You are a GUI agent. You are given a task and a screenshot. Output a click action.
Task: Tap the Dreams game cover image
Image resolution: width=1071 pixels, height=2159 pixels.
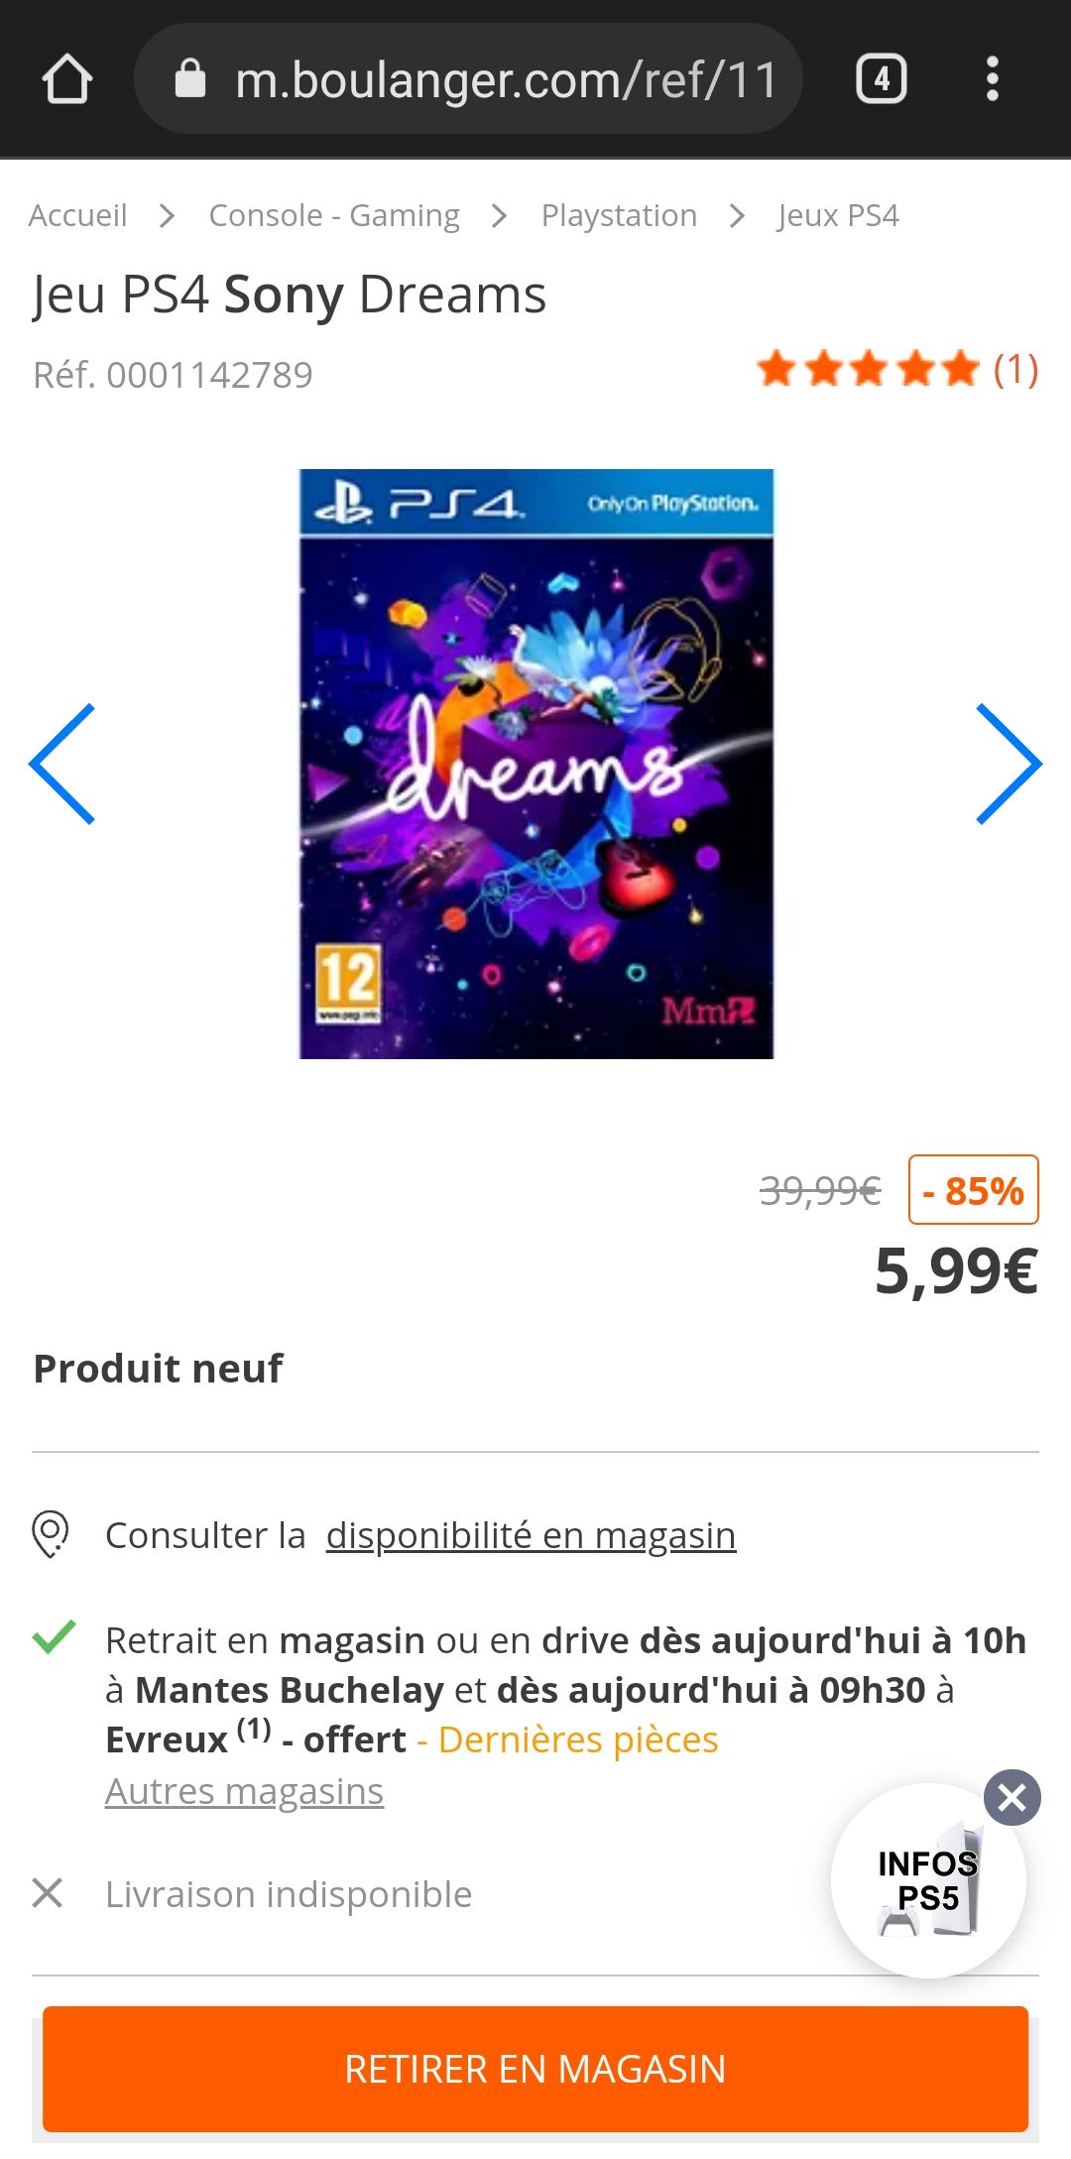tap(536, 764)
